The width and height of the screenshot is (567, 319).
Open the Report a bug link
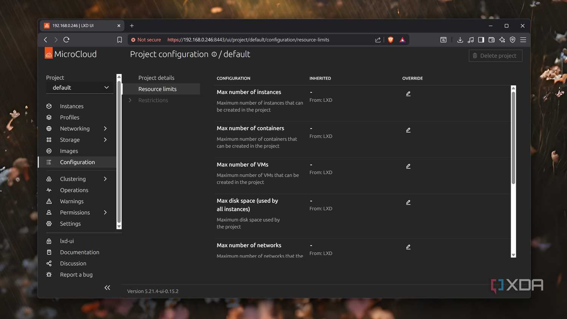76,275
